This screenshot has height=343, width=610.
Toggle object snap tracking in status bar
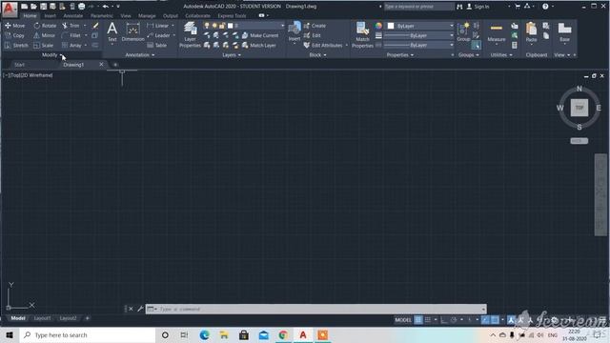pos(485,320)
